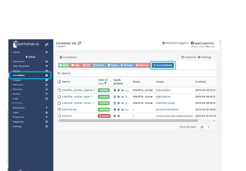Open logs icon for phpTest container
This screenshot has width=246, height=171.
pyautogui.click(x=115, y=116)
